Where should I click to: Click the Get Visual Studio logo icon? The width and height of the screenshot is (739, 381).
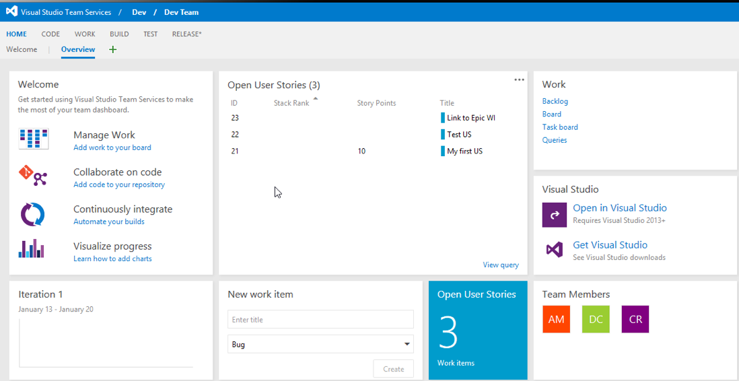[x=555, y=250]
